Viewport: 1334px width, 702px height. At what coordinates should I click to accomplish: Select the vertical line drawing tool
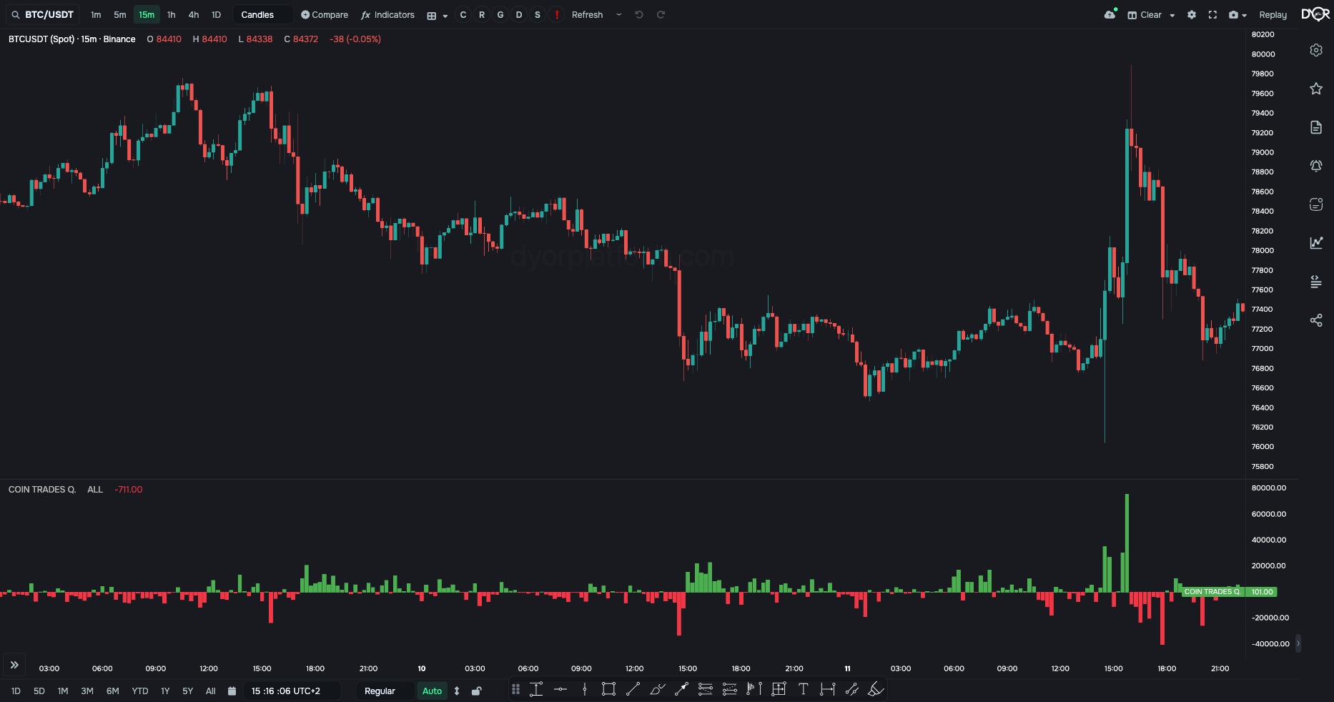click(585, 690)
